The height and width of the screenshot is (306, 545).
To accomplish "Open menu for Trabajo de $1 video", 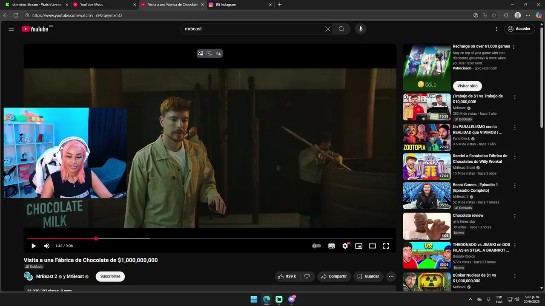I will (x=515, y=97).
